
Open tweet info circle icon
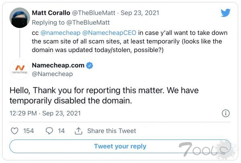(226, 113)
